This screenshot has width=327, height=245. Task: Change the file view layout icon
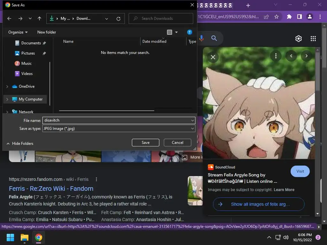pyautogui.click(x=170, y=32)
